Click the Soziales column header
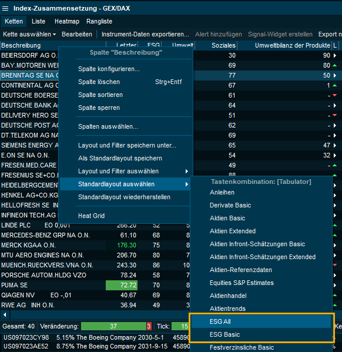The image size is (342, 352). coord(216,45)
